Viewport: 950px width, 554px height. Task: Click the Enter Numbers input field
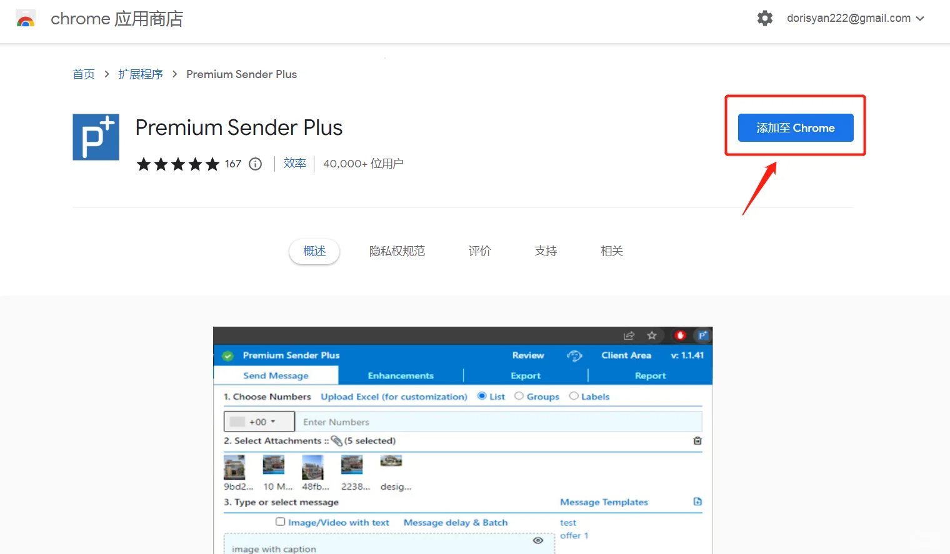click(x=499, y=422)
